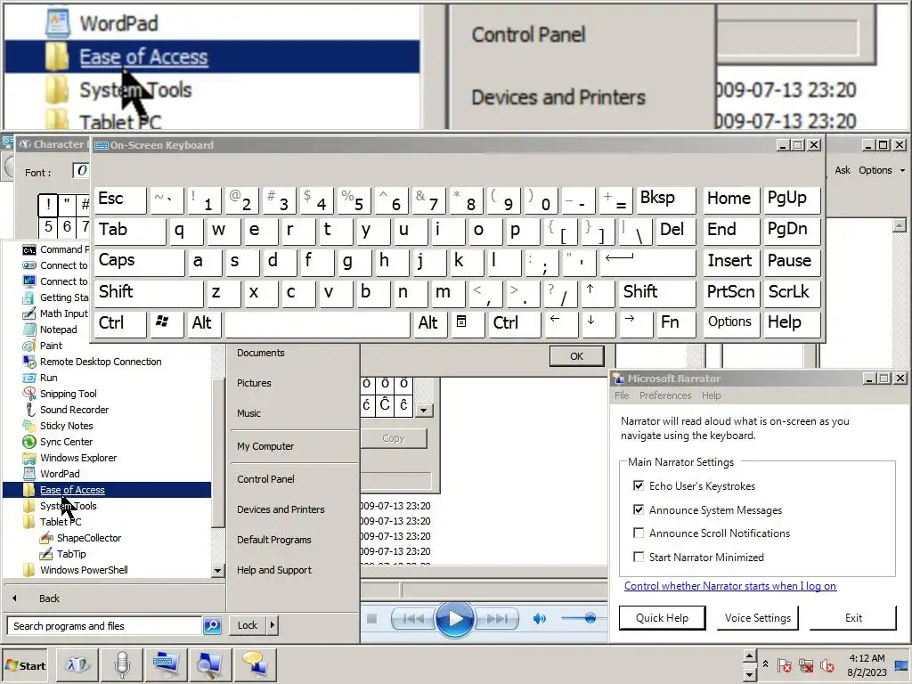Open Narrator's Help menu
The width and height of the screenshot is (912, 684).
[711, 395]
